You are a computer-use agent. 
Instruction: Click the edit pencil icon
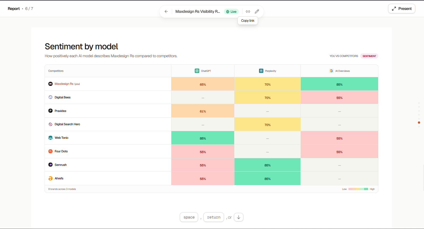[257, 12]
